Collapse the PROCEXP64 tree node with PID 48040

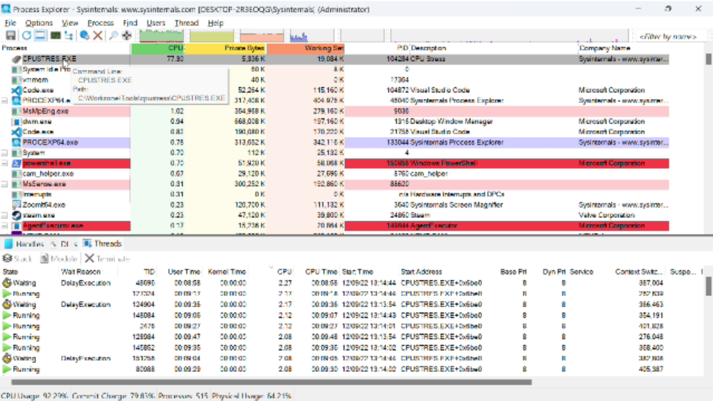(4, 100)
